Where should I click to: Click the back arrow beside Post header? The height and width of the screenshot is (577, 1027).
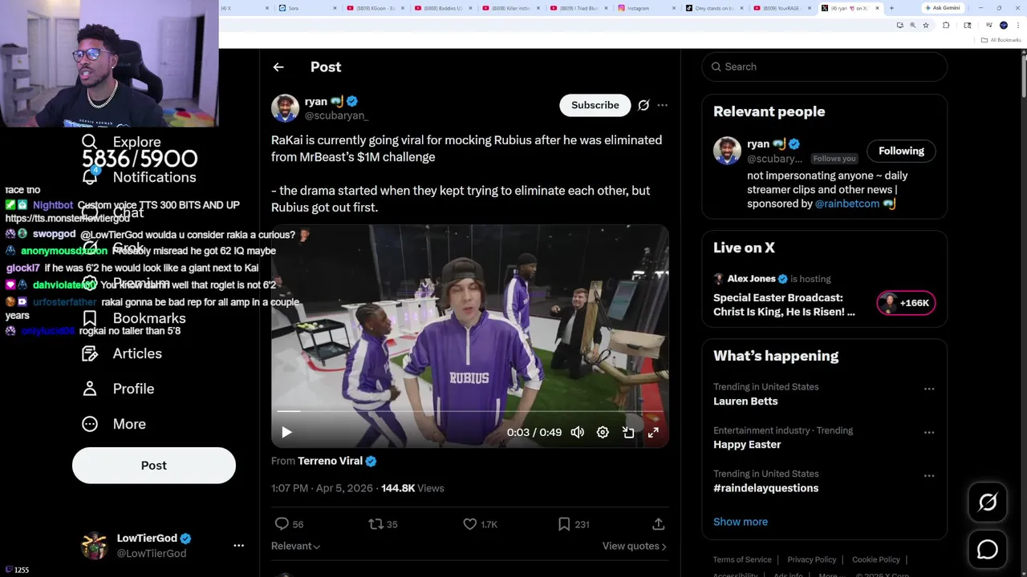pyautogui.click(x=278, y=67)
